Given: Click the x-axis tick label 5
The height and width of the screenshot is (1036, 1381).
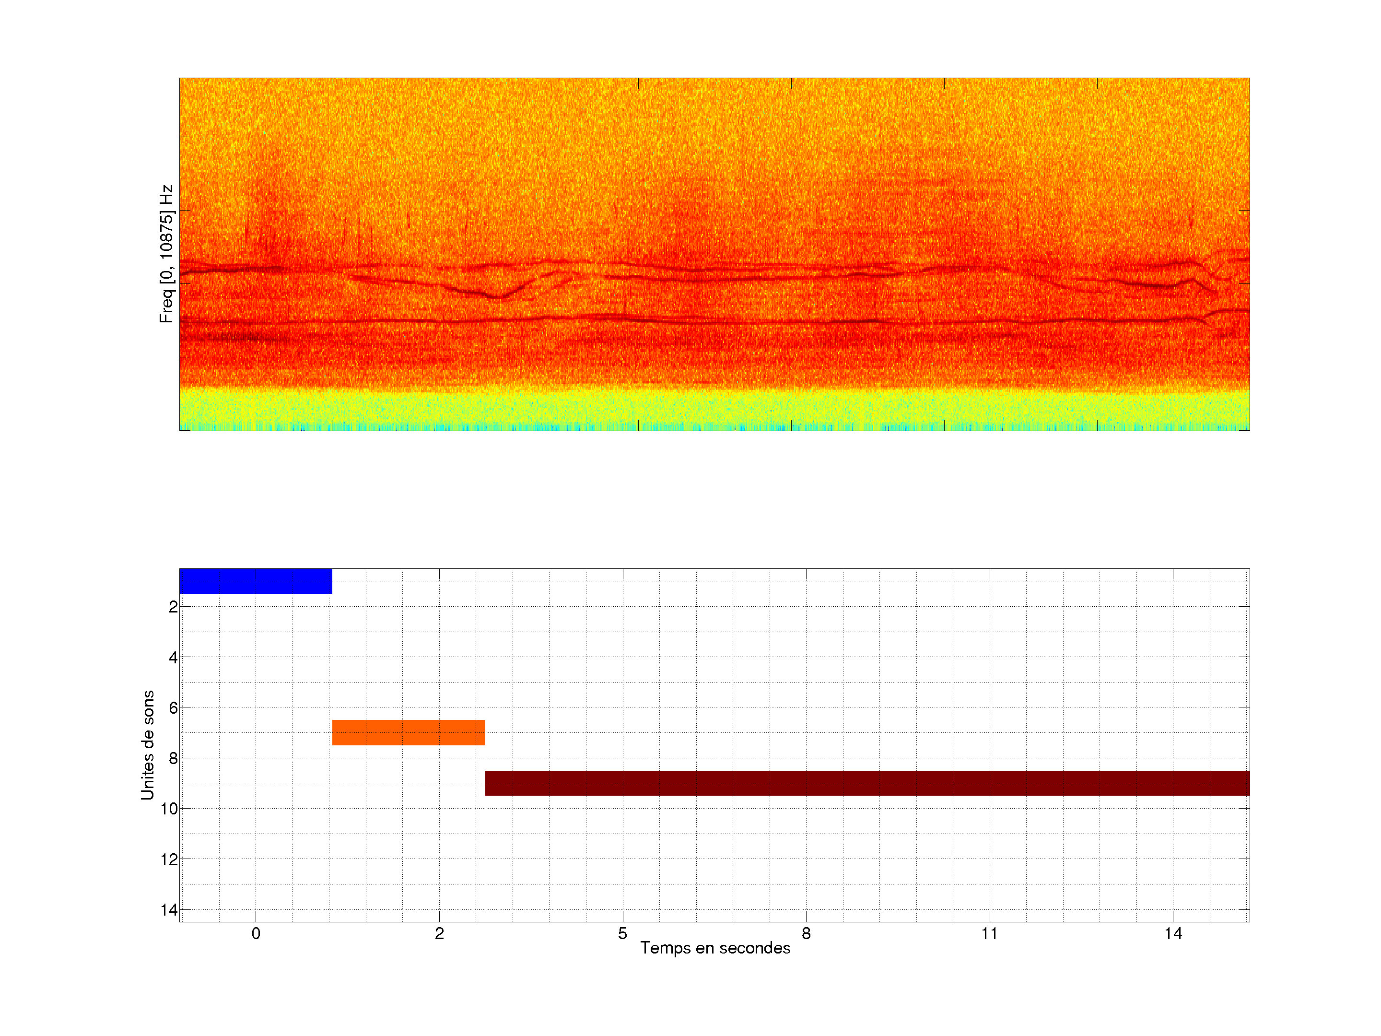Looking at the screenshot, I should click(x=622, y=933).
